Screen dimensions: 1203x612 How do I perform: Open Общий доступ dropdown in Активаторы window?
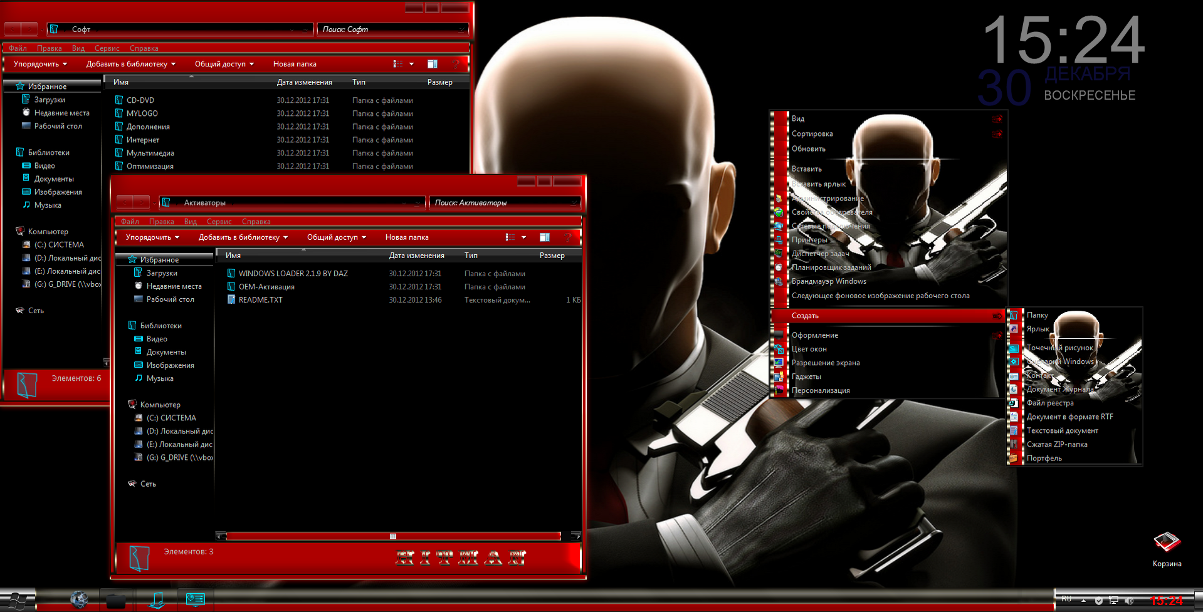337,237
